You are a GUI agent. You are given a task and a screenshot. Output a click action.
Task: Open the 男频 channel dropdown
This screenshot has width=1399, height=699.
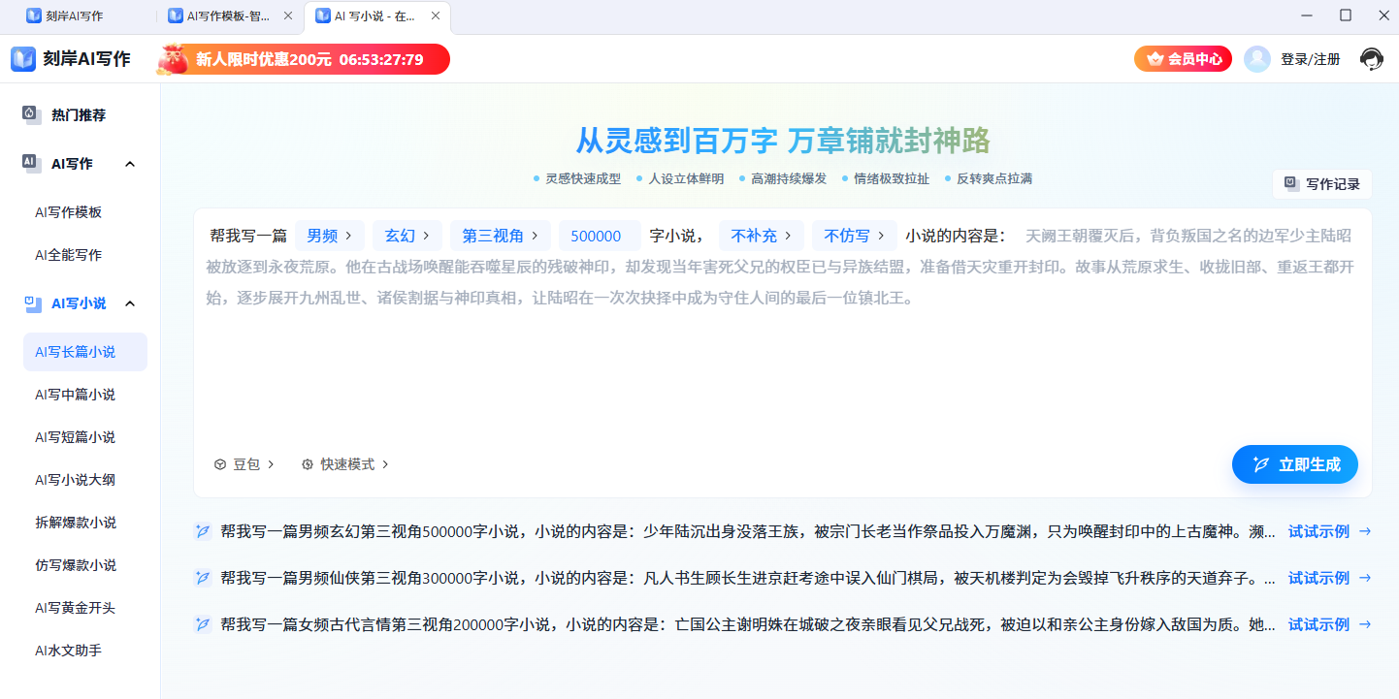tap(330, 236)
